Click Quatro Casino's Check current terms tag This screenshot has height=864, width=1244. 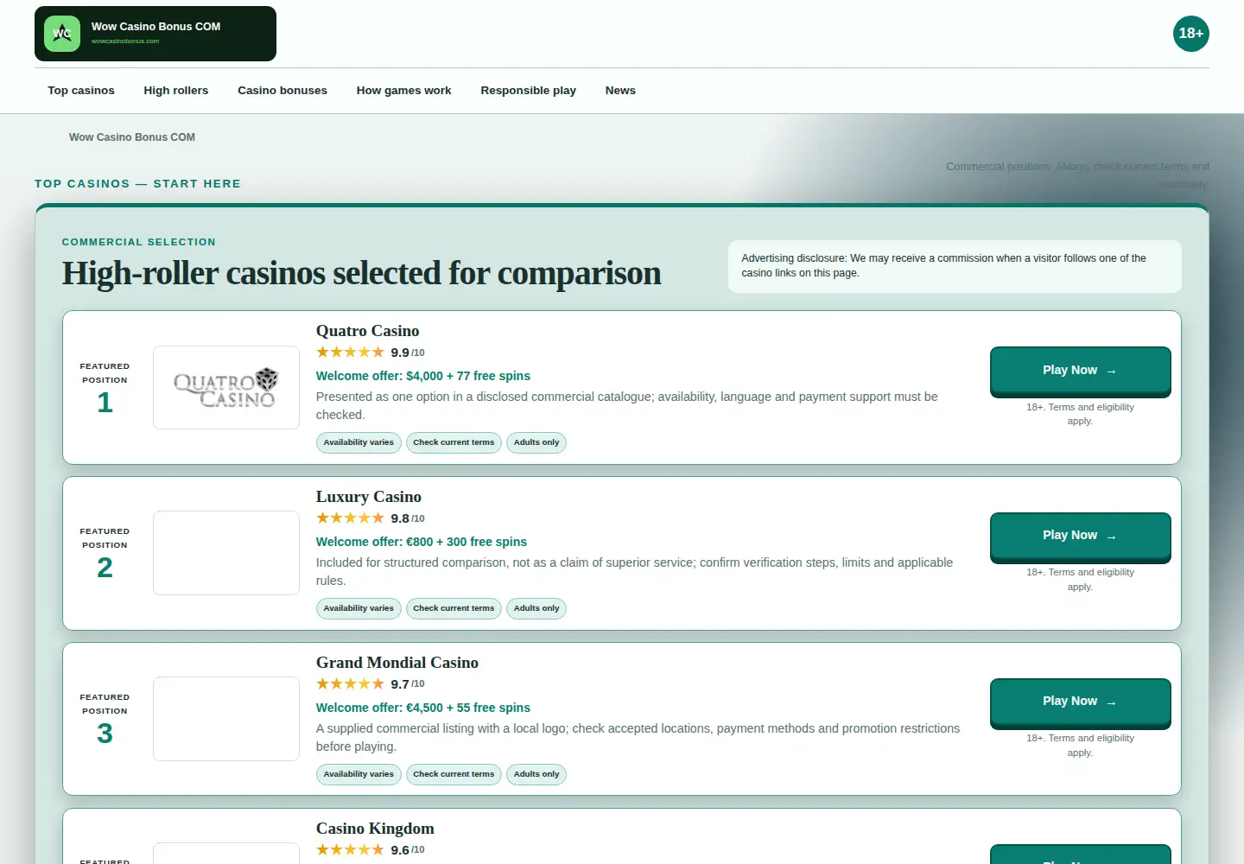coord(454,442)
